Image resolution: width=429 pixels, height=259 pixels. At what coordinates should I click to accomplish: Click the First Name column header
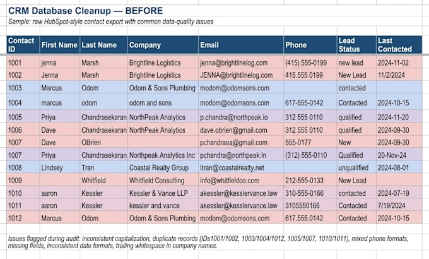pyautogui.click(x=60, y=45)
